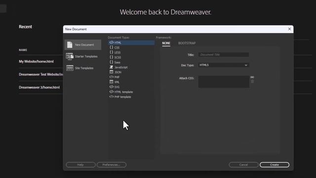Choose the XML document icon
The height and width of the screenshot is (178, 316).
111,82
